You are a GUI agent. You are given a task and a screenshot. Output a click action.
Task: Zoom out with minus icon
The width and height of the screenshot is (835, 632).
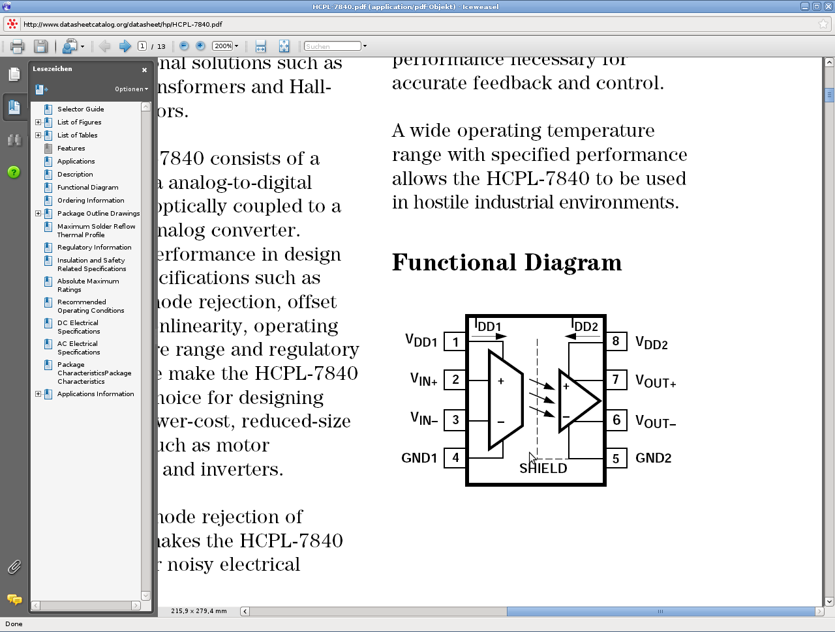(x=184, y=46)
